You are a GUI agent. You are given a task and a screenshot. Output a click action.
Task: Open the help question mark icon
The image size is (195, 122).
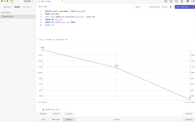[176, 1]
